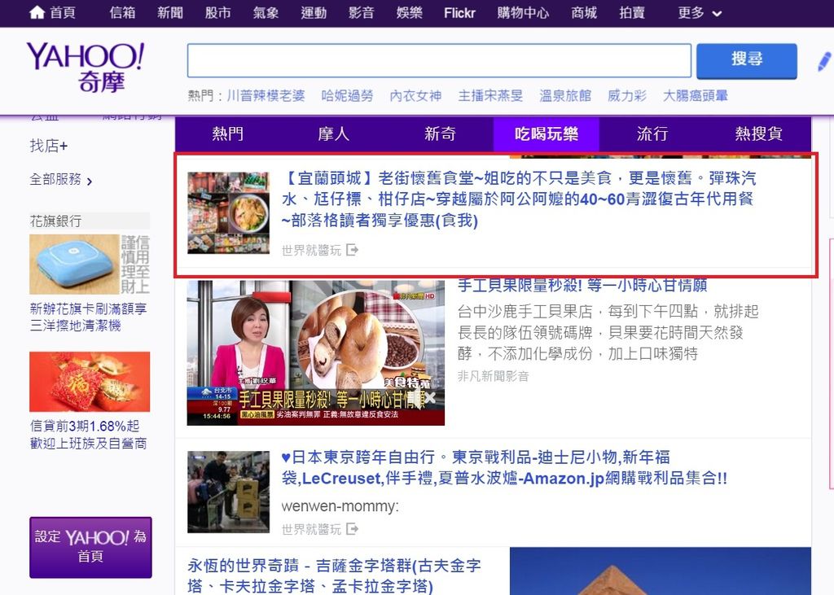Switch to the 熱門 tab
Viewport: 834px width, 595px height.
(228, 133)
